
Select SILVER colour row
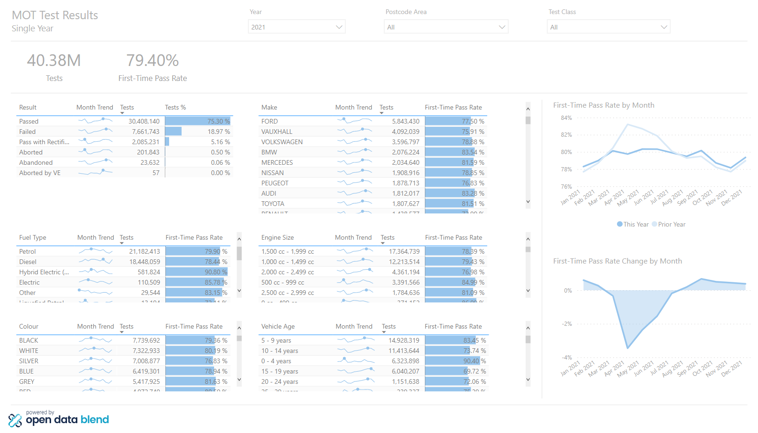123,361
